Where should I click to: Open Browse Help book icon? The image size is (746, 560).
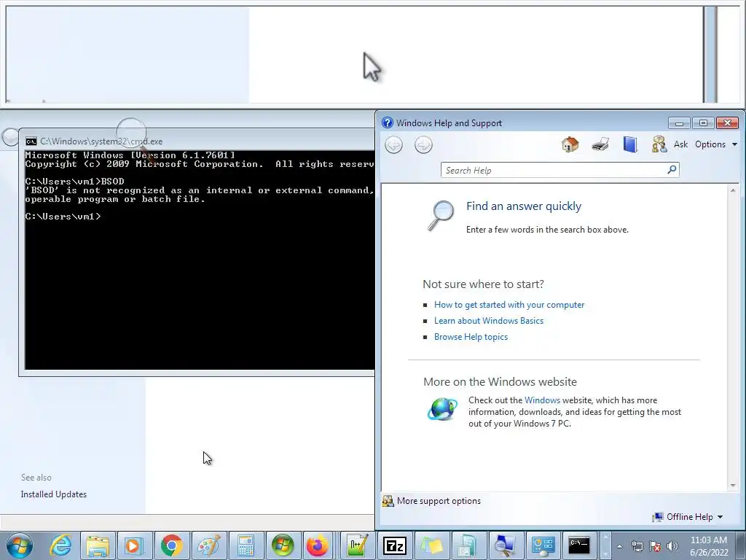pyautogui.click(x=630, y=144)
